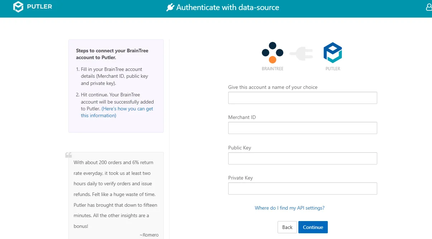The image size is (432, 239).
Task: Click the '~Romero' testimonial signature
Action: pos(149,235)
